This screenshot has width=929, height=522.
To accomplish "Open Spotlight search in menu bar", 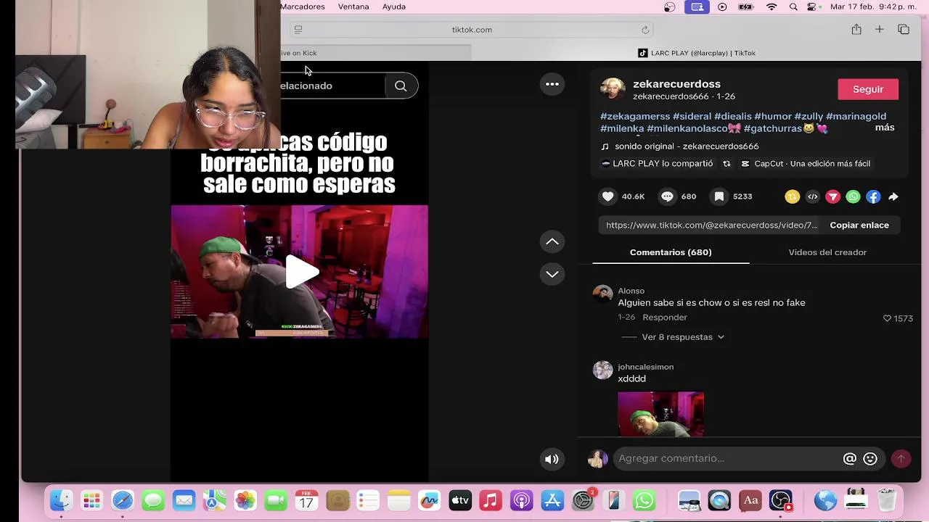I will pyautogui.click(x=793, y=7).
